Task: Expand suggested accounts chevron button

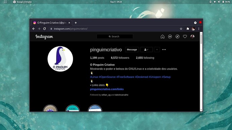Action: [157, 49]
